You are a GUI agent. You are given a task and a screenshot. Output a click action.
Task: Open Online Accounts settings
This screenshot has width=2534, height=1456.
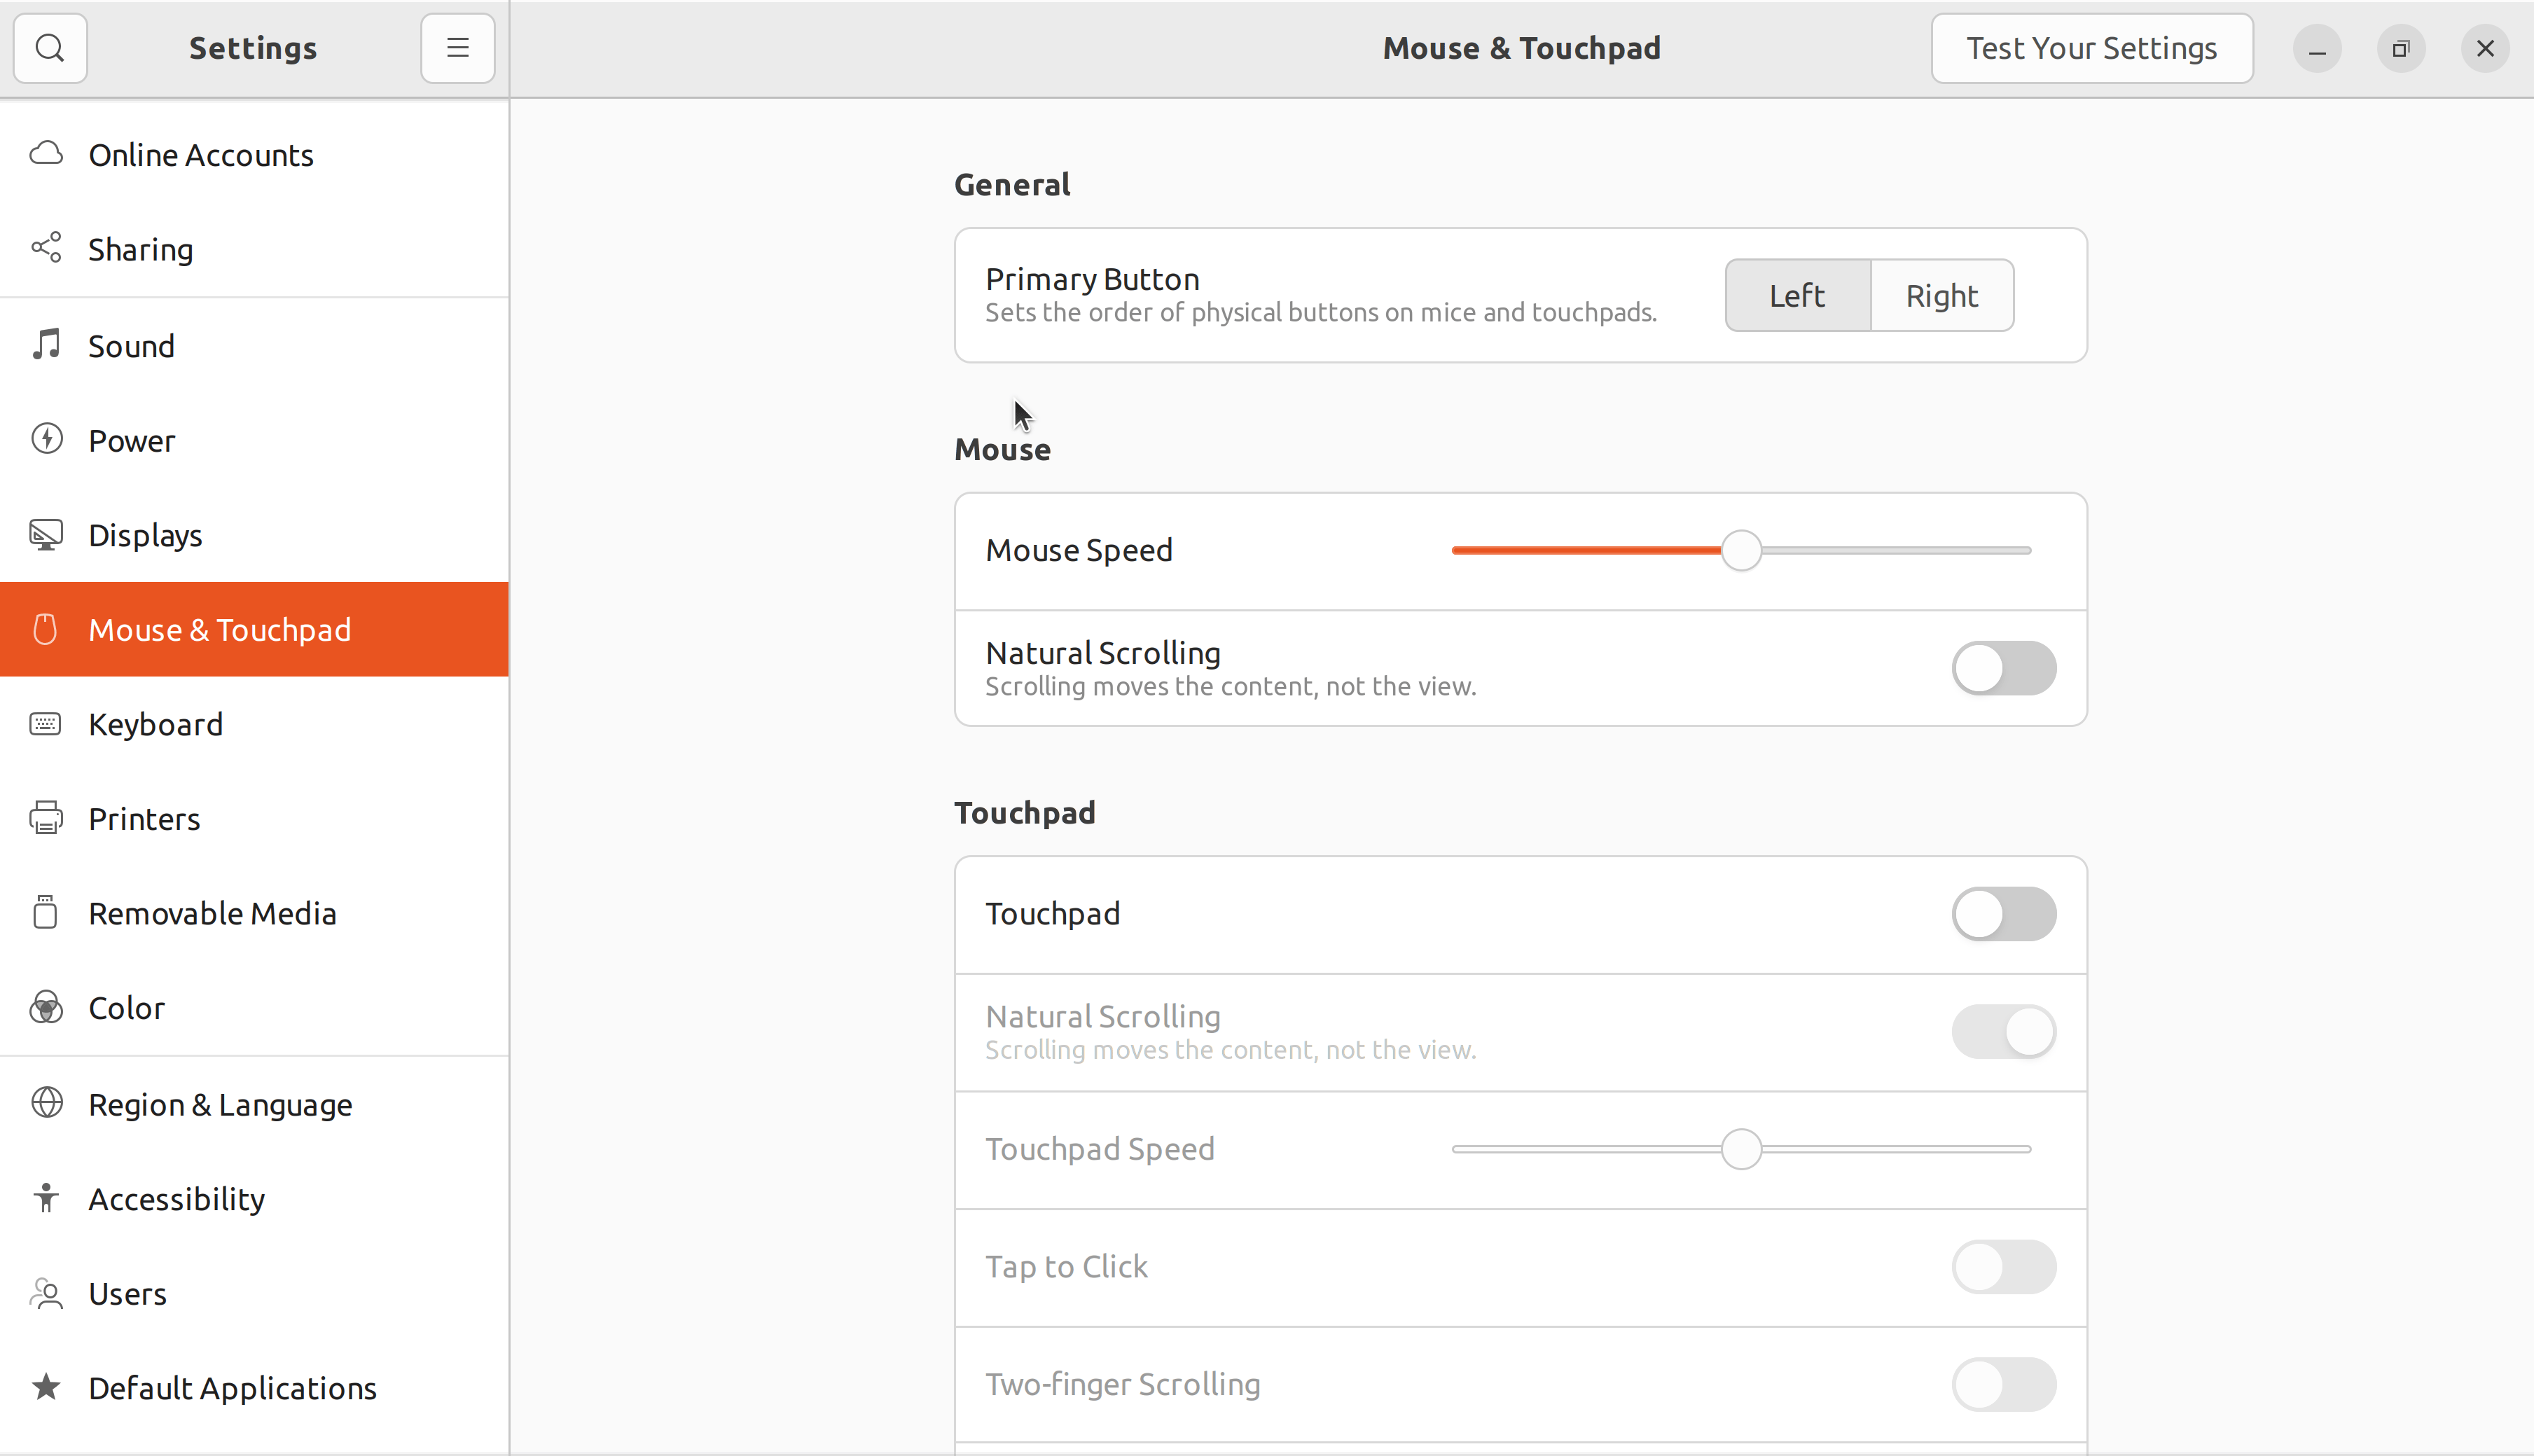[201, 154]
